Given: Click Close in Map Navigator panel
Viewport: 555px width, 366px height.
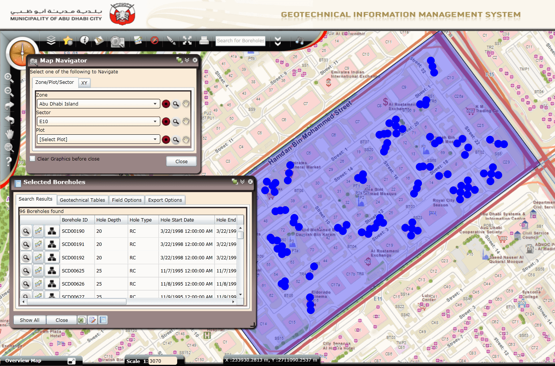Looking at the screenshot, I should pyautogui.click(x=181, y=161).
